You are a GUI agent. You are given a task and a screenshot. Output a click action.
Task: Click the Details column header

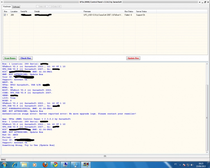coord(58,11)
